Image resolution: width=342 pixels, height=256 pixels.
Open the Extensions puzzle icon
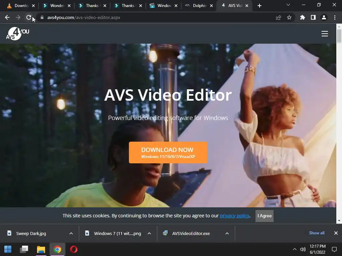303,17
